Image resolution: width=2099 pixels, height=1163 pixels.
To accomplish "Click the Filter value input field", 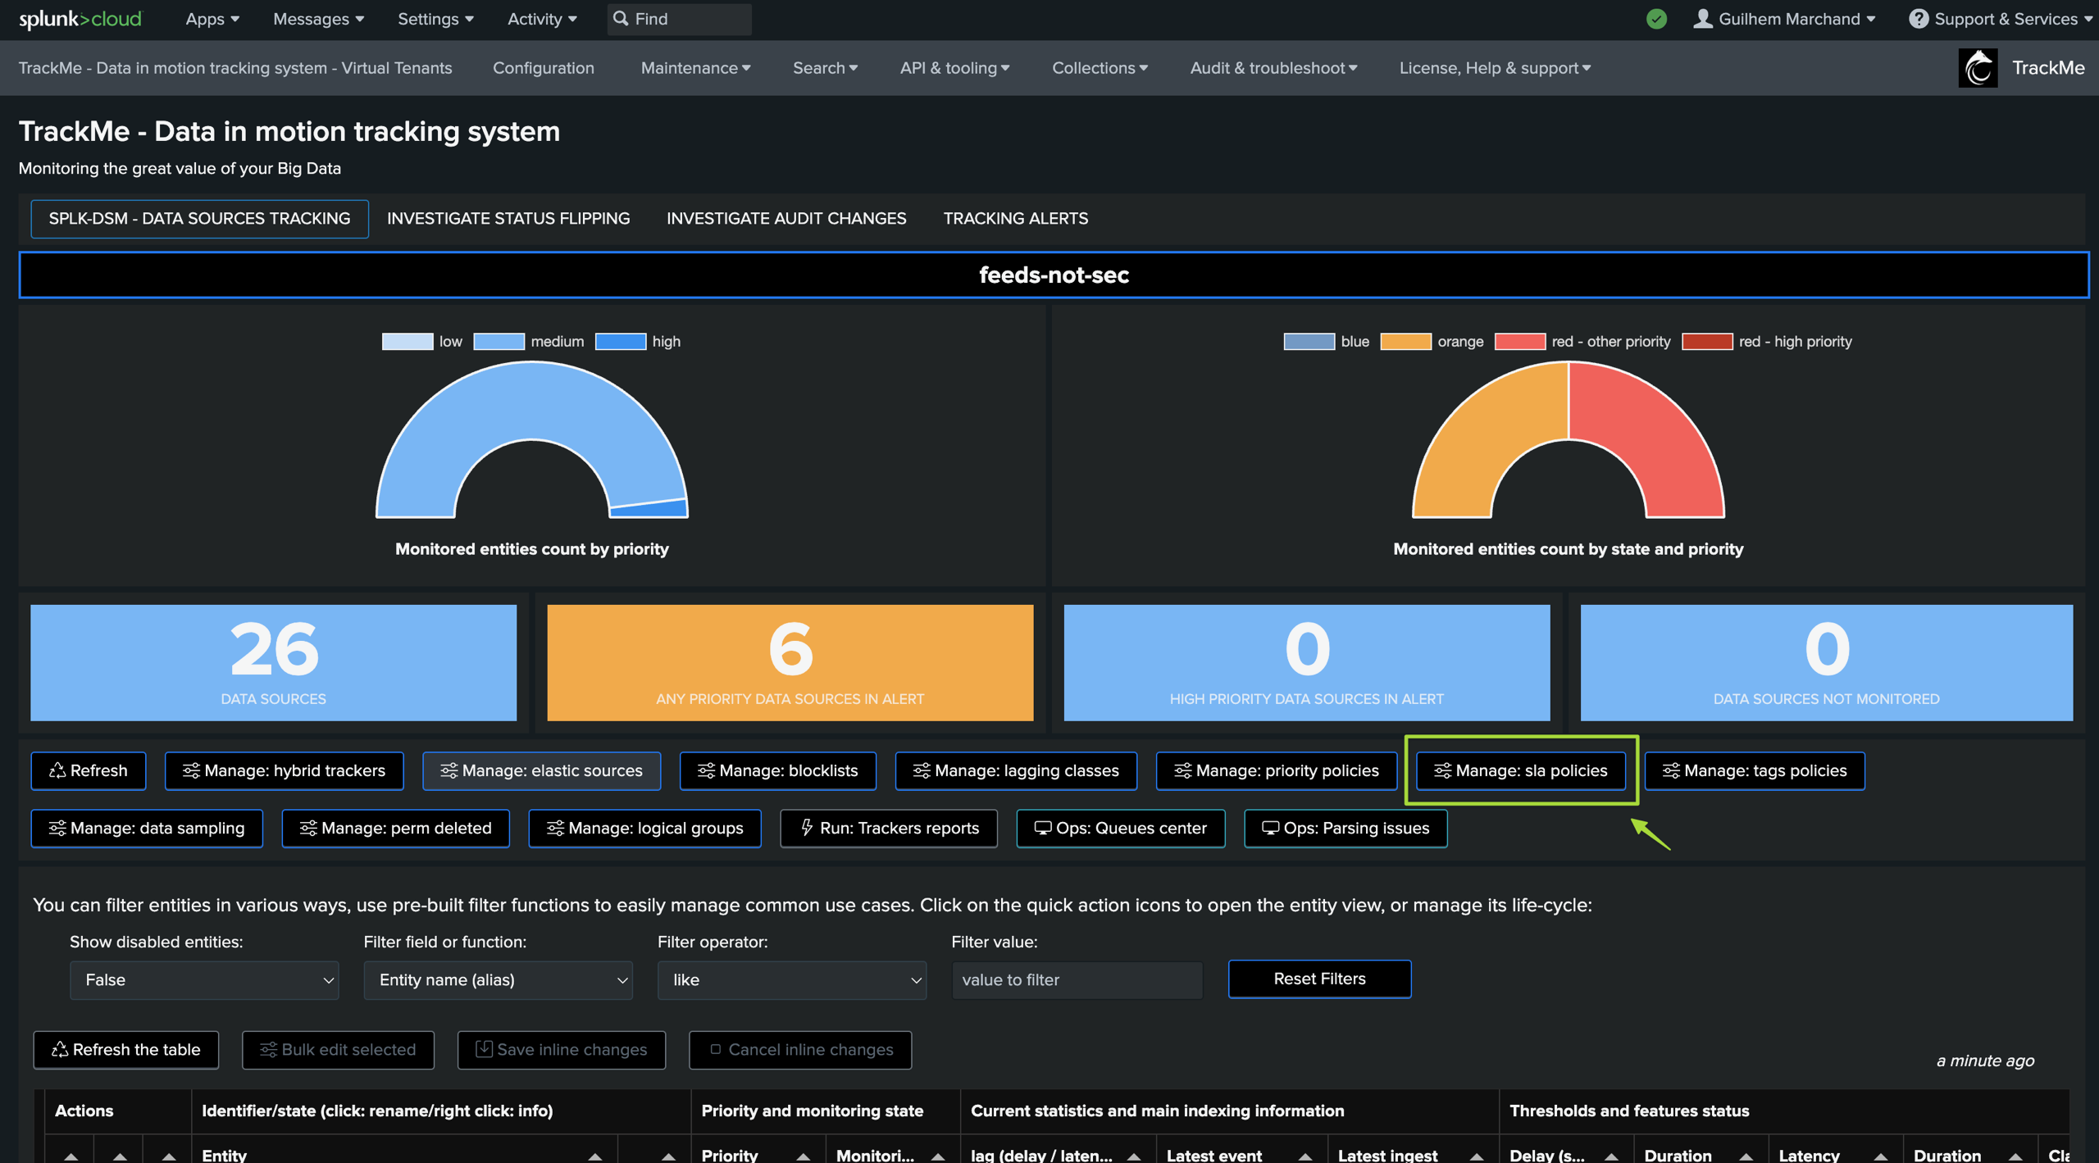I will click(x=1077, y=979).
